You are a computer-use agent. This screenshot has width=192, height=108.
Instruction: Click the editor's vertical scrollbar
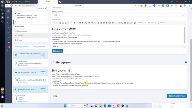(184, 35)
